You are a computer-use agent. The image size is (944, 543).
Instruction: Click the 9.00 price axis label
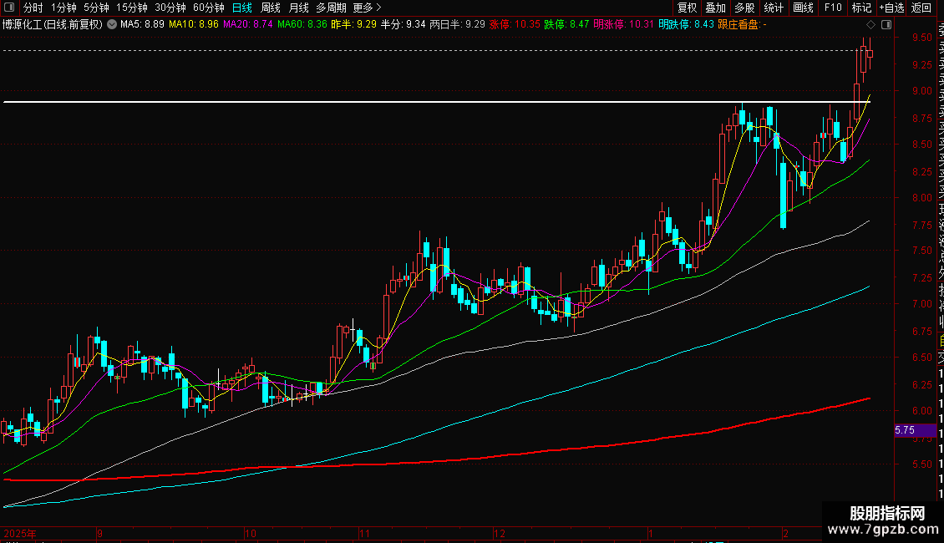pyautogui.click(x=921, y=91)
